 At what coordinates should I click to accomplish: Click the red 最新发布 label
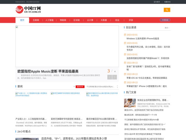point(80,87)
